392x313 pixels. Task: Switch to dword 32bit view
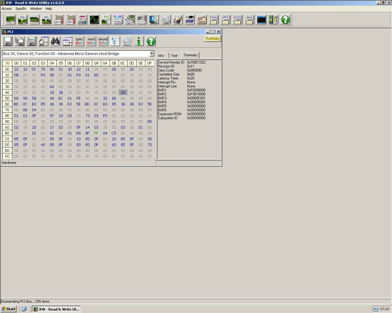[103, 41]
